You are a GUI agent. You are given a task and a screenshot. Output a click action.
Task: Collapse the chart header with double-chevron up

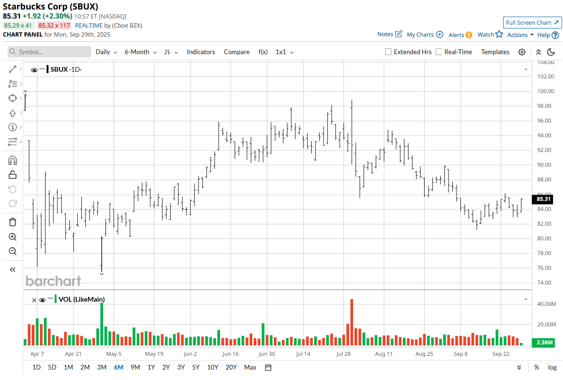click(538, 52)
